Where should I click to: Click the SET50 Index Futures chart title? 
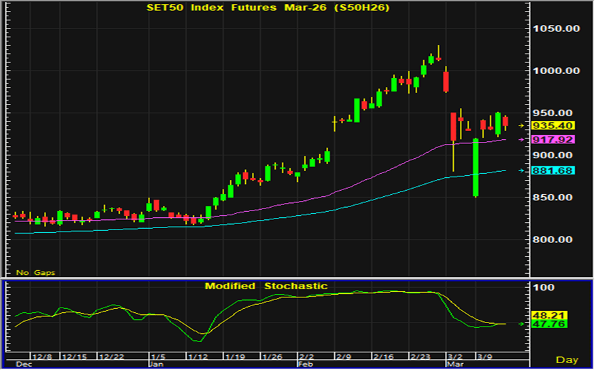(x=268, y=7)
